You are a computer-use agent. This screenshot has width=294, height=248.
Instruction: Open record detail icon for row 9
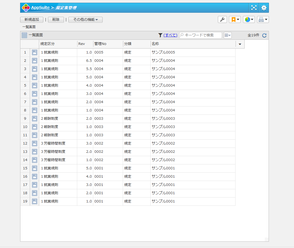[34, 119]
